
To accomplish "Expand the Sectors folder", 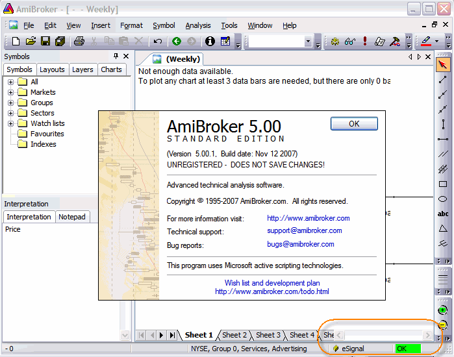I will tap(10, 113).
